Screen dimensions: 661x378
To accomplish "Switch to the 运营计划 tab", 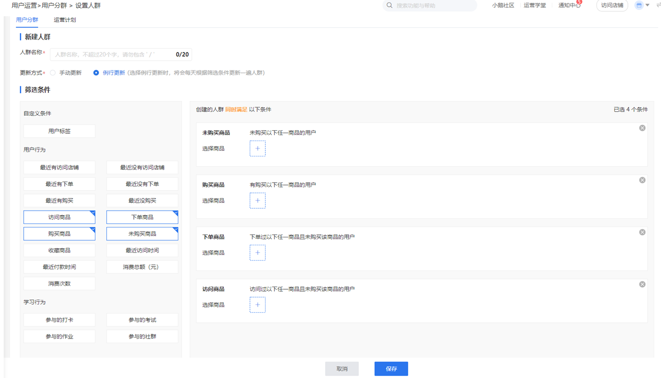I will (65, 20).
